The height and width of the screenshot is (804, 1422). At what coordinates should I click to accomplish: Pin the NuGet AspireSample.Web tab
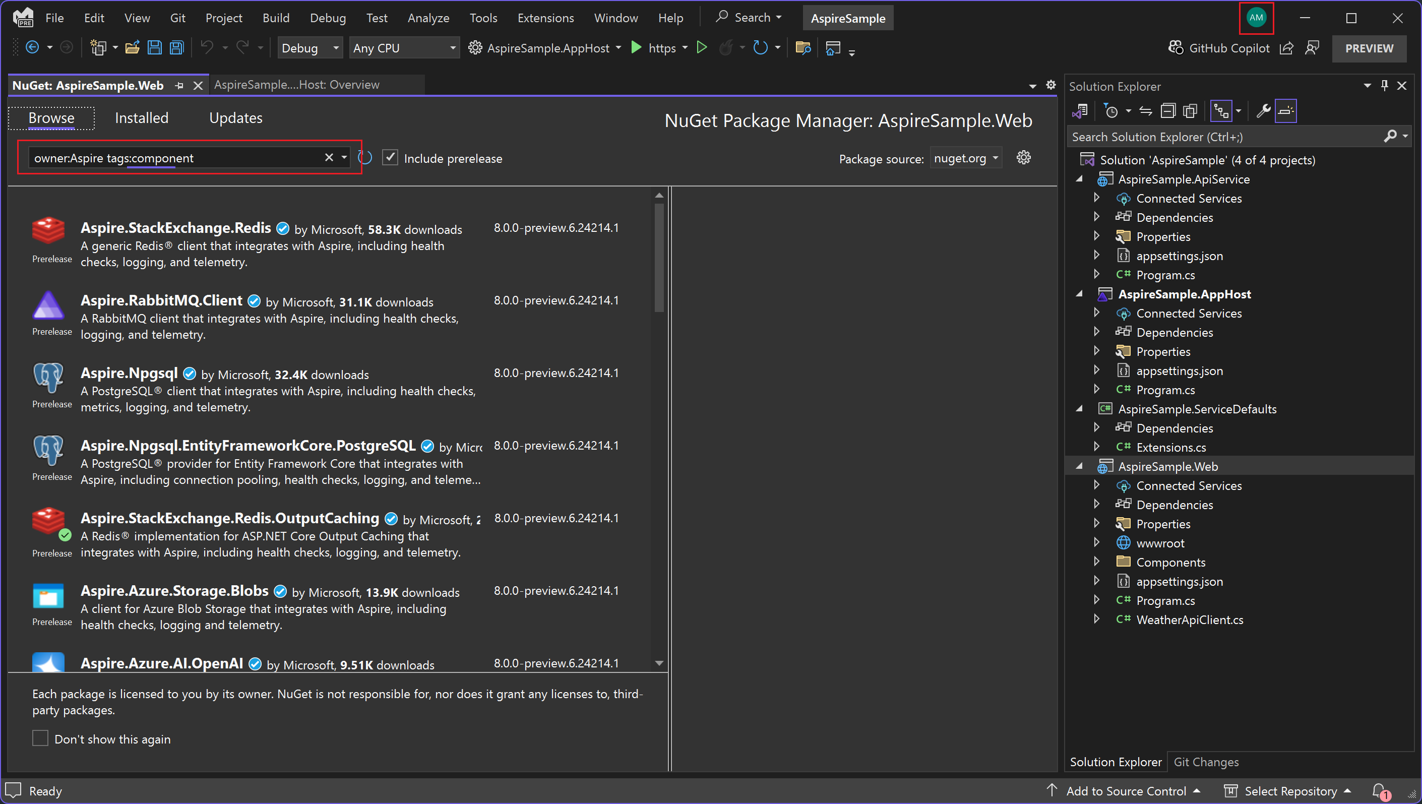(179, 86)
